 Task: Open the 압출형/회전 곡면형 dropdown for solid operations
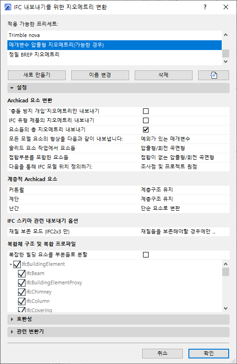tap(163, 148)
